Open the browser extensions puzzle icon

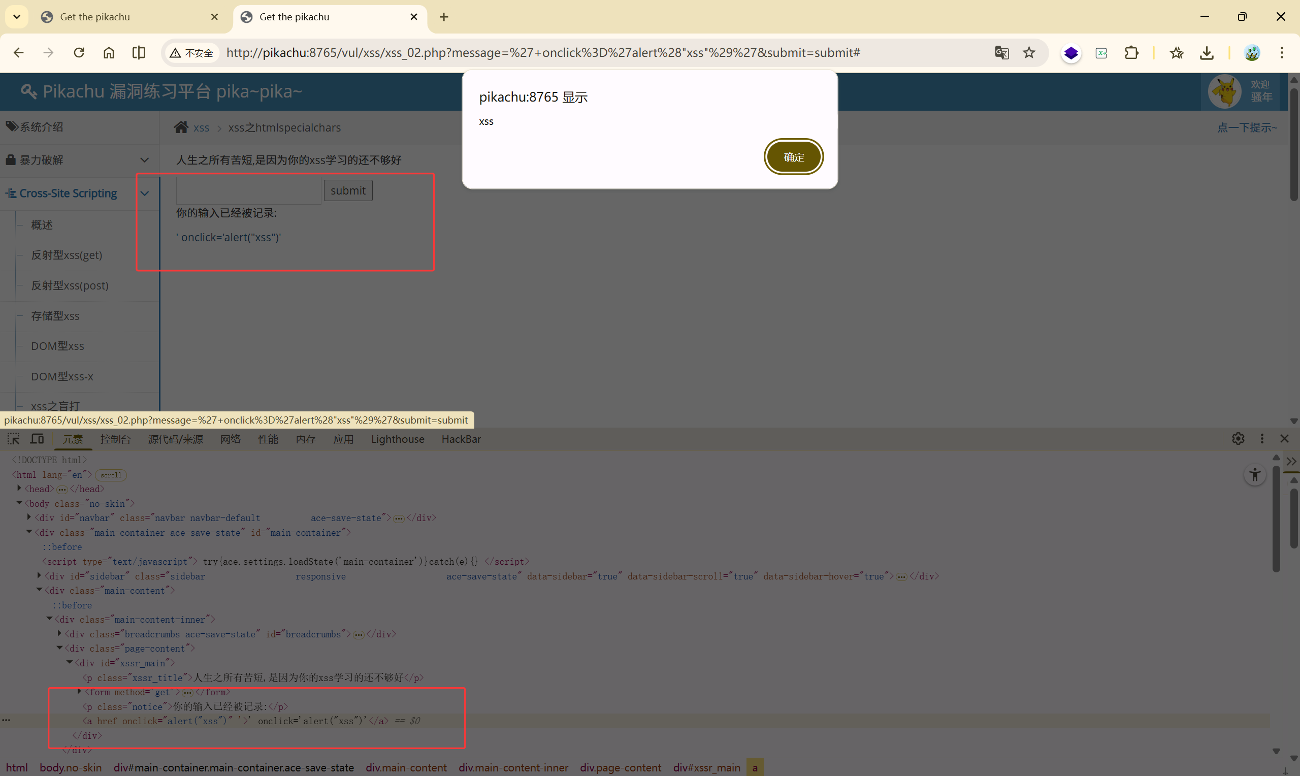[x=1131, y=53]
